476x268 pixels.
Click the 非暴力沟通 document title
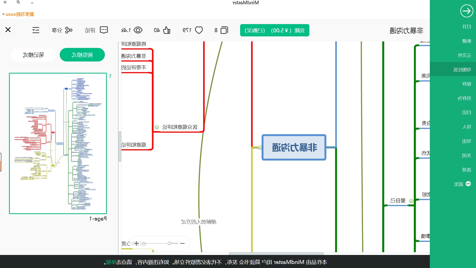(x=406, y=31)
